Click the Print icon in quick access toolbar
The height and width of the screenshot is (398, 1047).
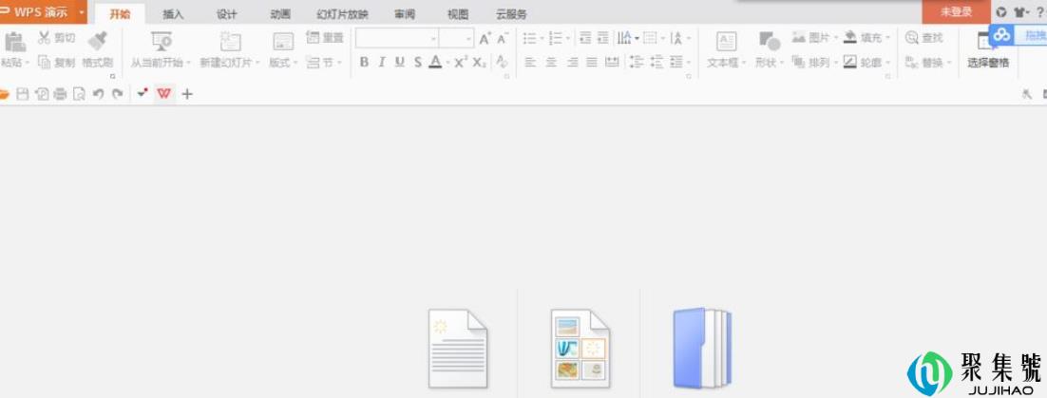[x=60, y=94]
